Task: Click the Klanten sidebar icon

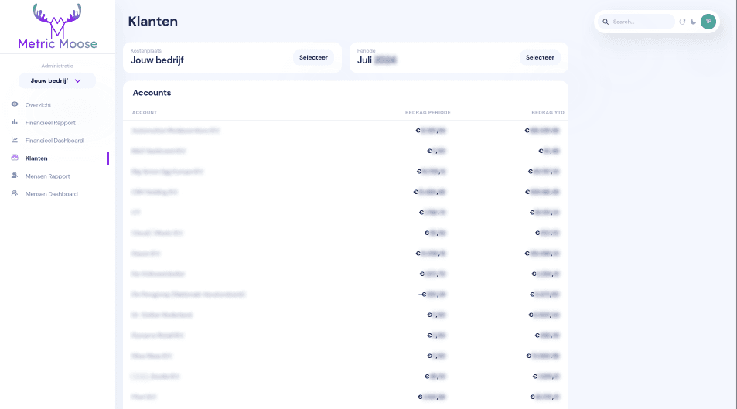Action: click(15, 158)
